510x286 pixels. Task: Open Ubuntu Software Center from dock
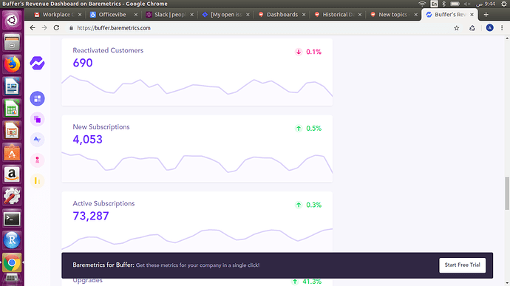pos(12,152)
